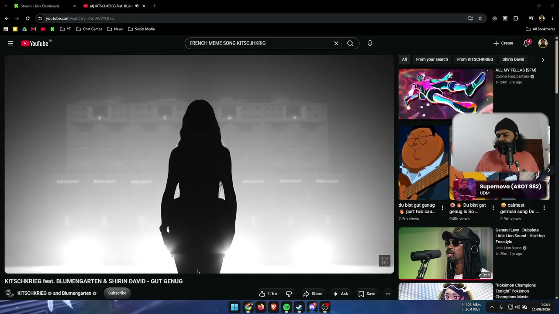Screen dimensions: 559x314
Task: View site information for youtube.com
Action: point(40,18)
